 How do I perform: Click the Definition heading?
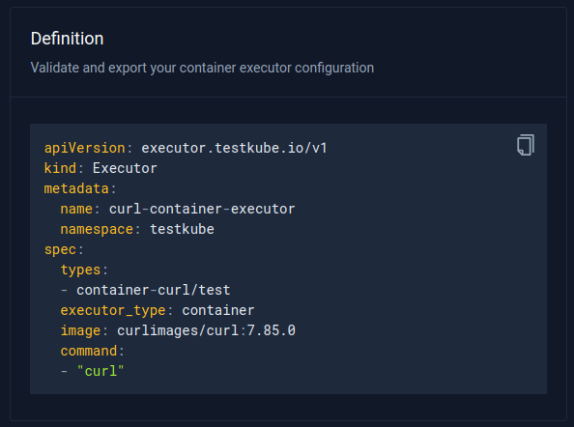pyautogui.click(x=67, y=39)
